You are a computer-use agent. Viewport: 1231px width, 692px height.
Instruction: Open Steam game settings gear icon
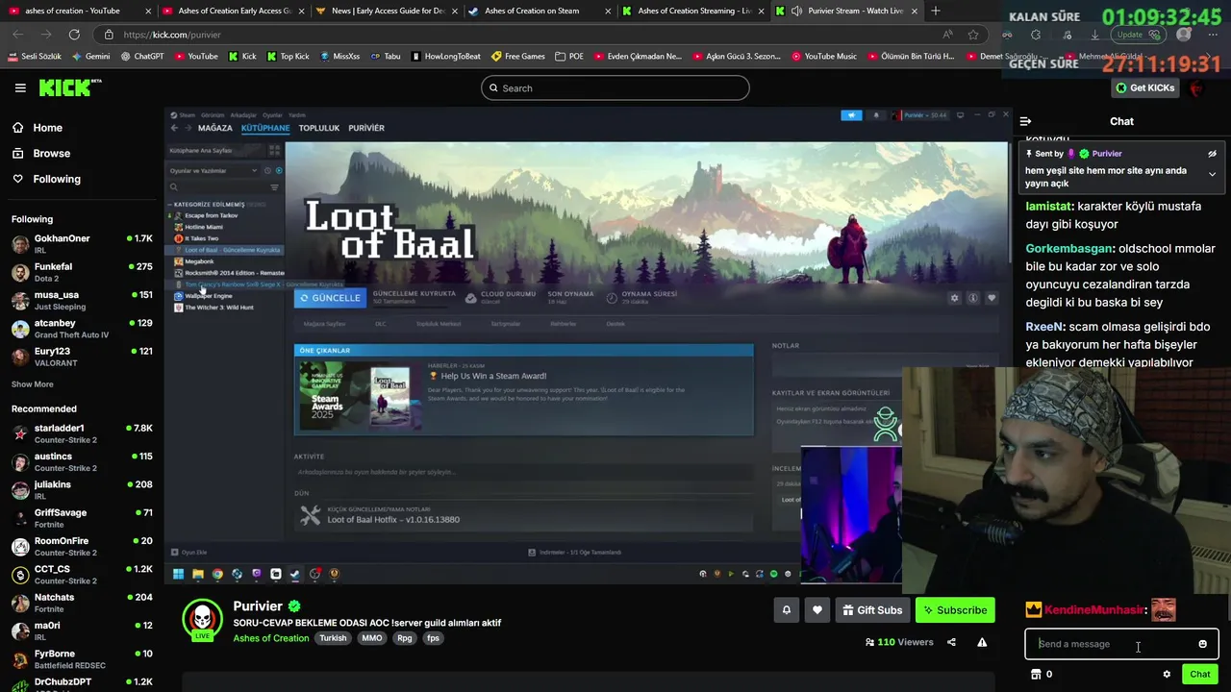pos(954,298)
